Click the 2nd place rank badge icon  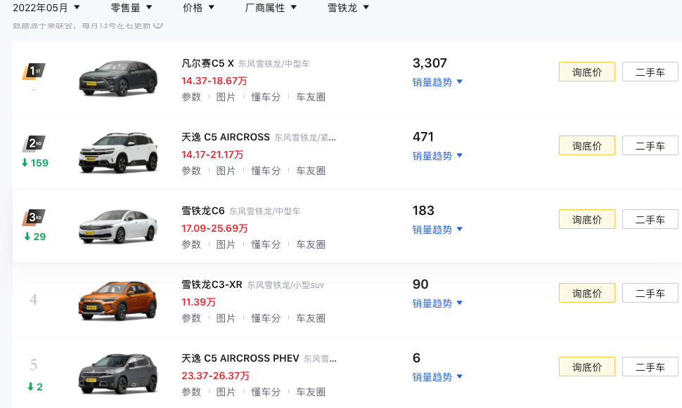pyautogui.click(x=34, y=144)
